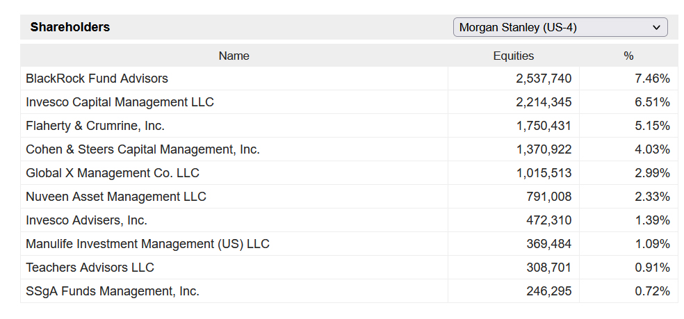
Task: Click the 1,750,431 equities cell
Action: tap(544, 126)
